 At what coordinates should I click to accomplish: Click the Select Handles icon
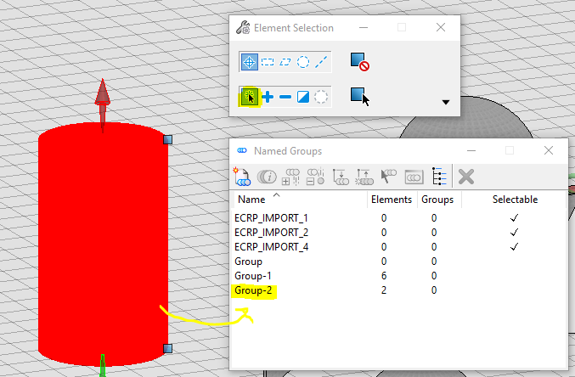360,97
